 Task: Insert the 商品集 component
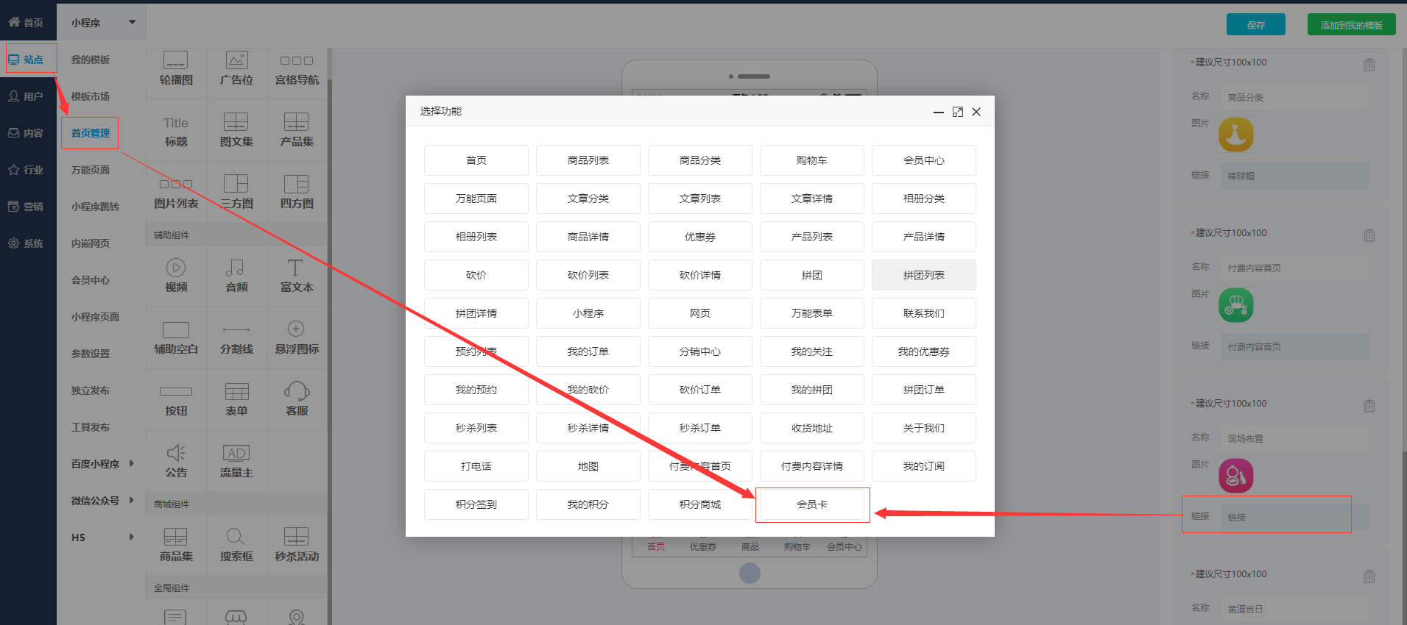click(176, 546)
